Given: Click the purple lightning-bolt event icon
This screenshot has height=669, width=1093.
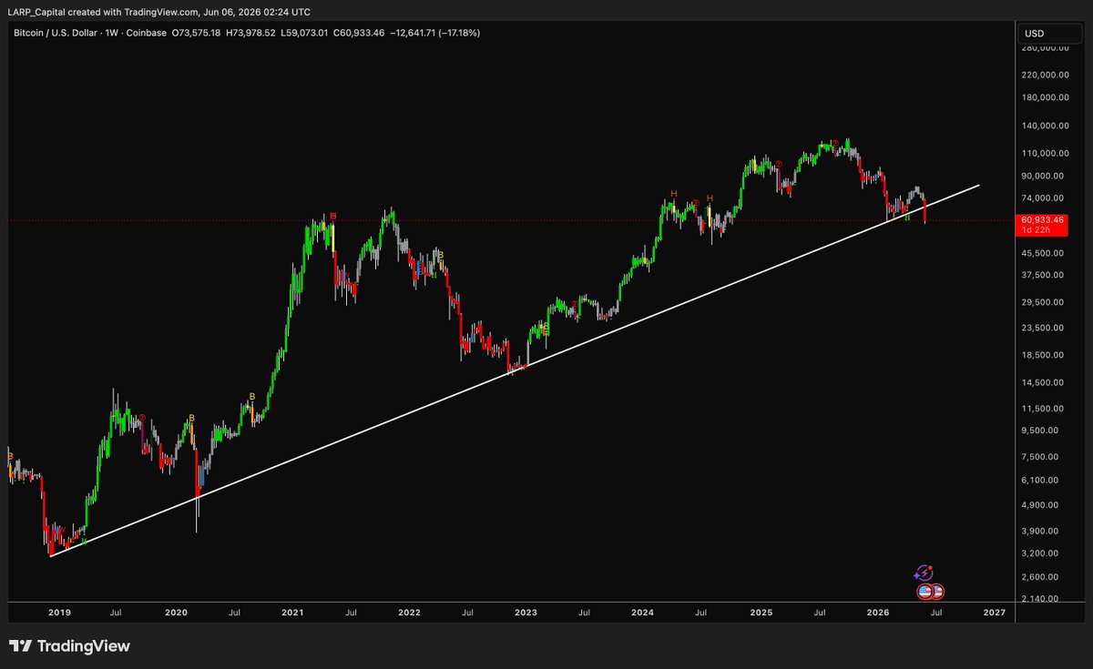Looking at the screenshot, I should pos(923,573).
